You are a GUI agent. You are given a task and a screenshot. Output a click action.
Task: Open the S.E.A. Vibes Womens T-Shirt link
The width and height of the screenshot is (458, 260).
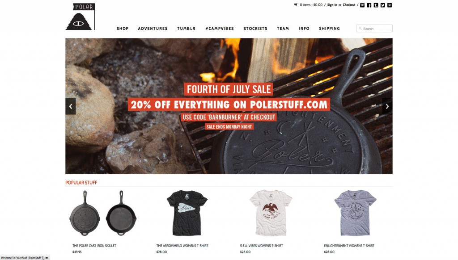click(x=261, y=246)
